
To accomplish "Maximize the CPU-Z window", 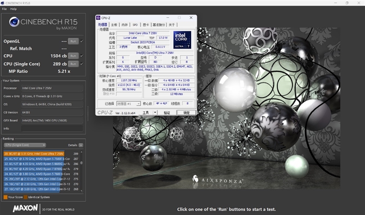I will pyautogui.click(x=179, y=18).
